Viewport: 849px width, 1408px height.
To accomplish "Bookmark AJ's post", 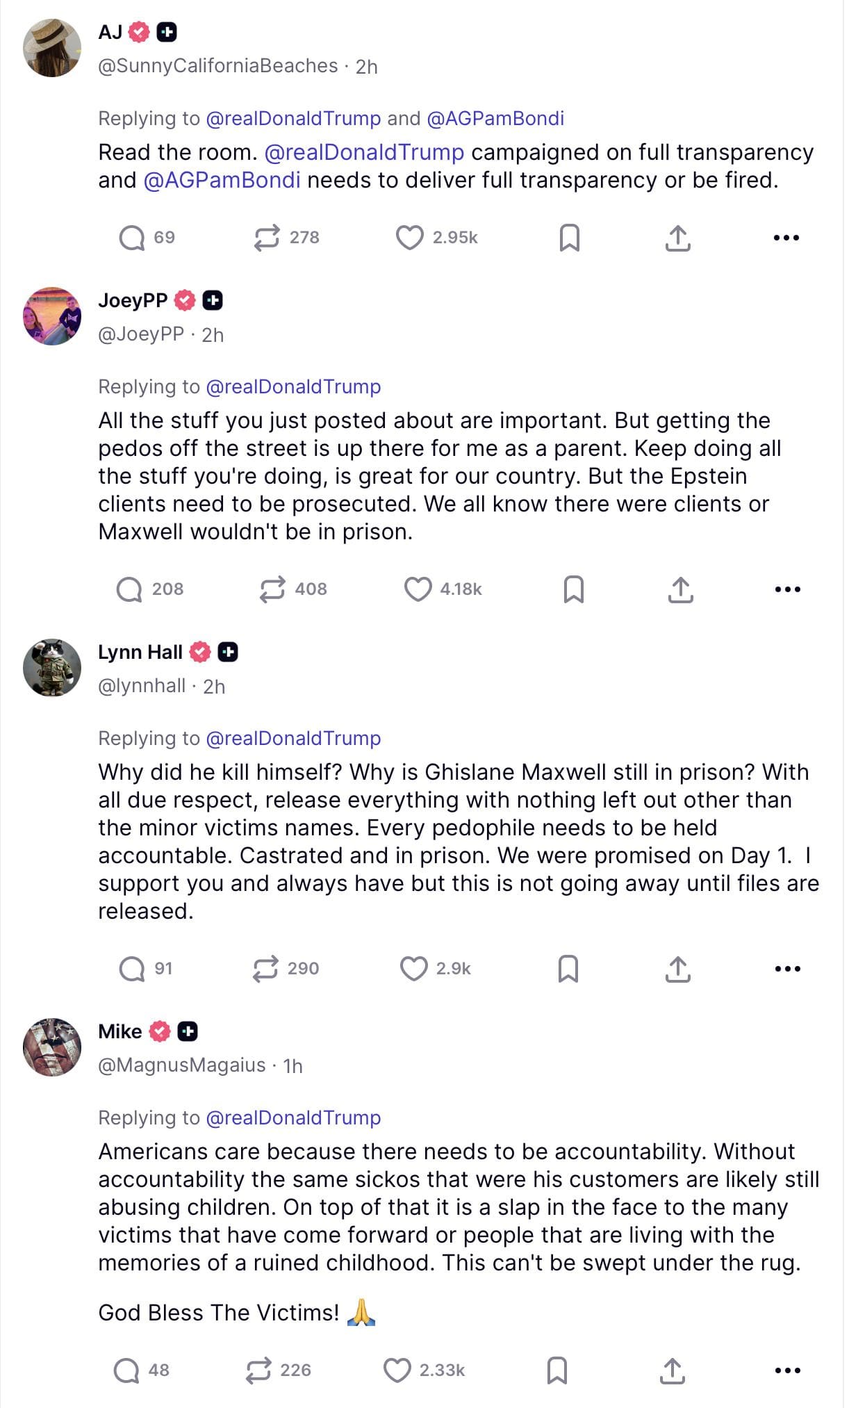I will click(569, 238).
